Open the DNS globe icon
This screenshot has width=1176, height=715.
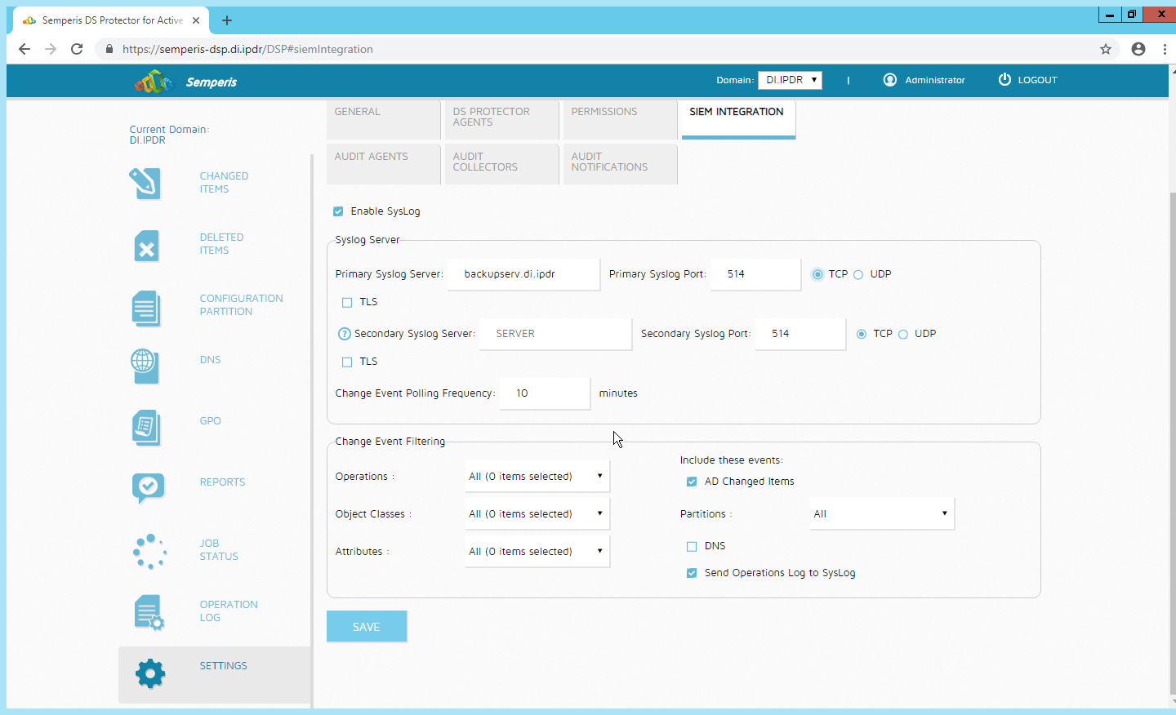(x=144, y=364)
